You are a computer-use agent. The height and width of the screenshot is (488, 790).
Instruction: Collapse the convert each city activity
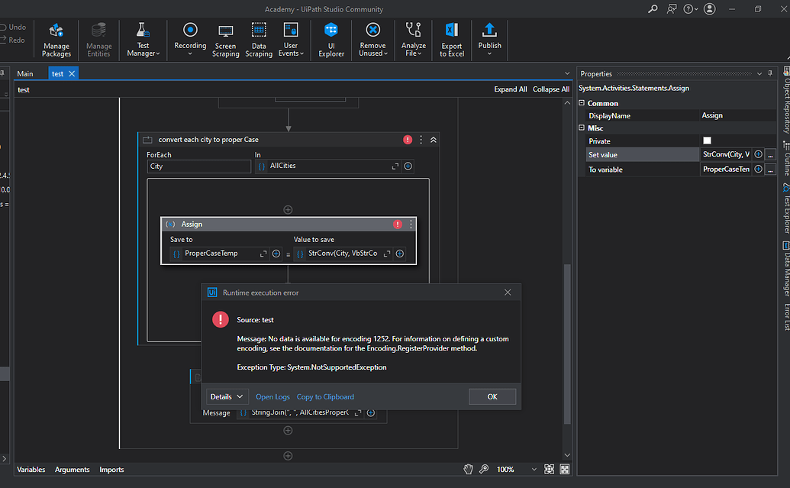coord(434,140)
